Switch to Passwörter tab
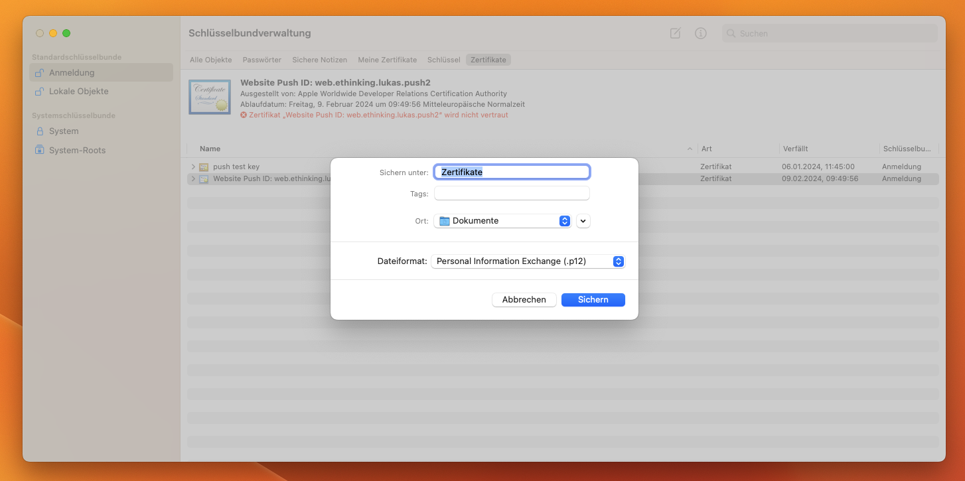Screen dimensions: 965x481 (262, 60)
